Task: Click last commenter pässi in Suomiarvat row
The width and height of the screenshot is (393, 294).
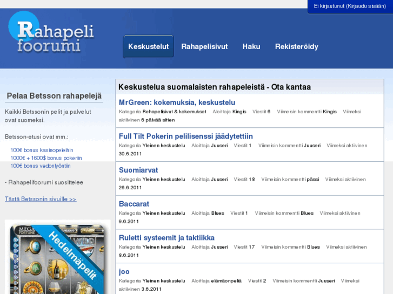Action: click(x=313, y=180)
